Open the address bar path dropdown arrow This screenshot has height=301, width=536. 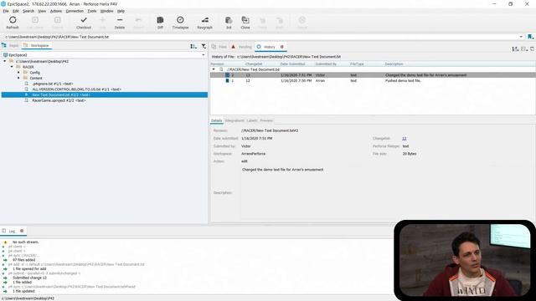click(521, 37)
